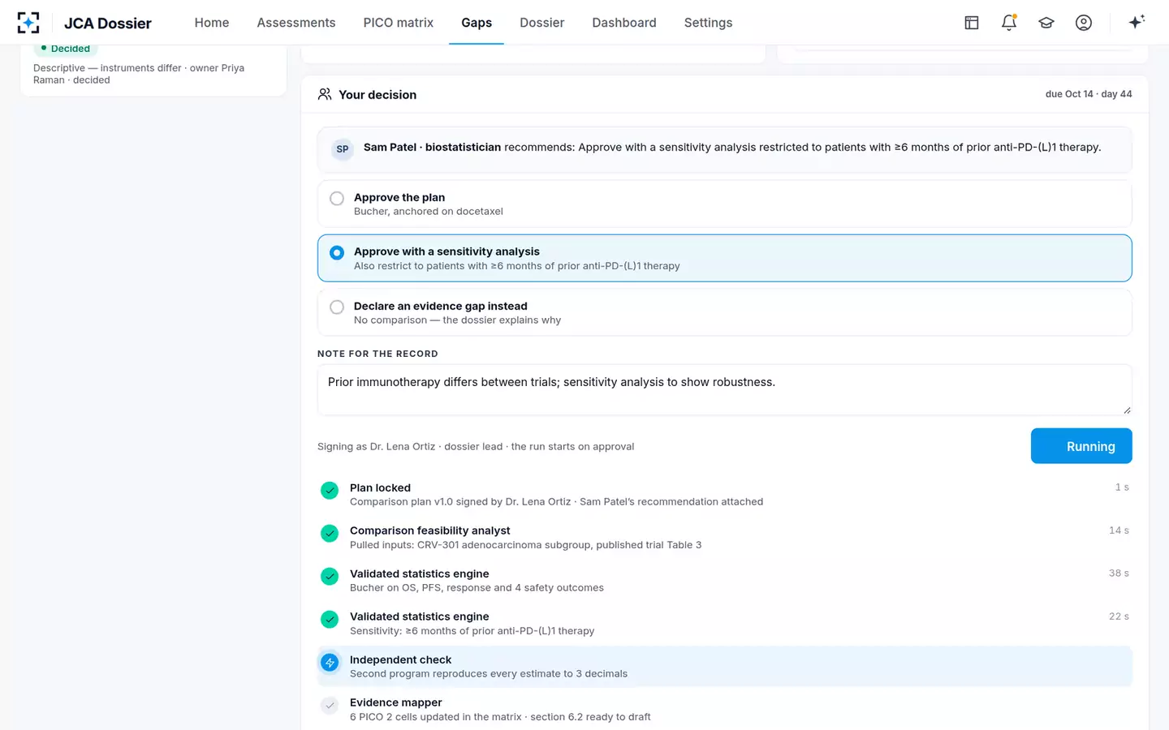1169x730 pixels.
Task: Click the 'Evidence mapper' step title
Action: pyautogui.click(x=396, y=702)
